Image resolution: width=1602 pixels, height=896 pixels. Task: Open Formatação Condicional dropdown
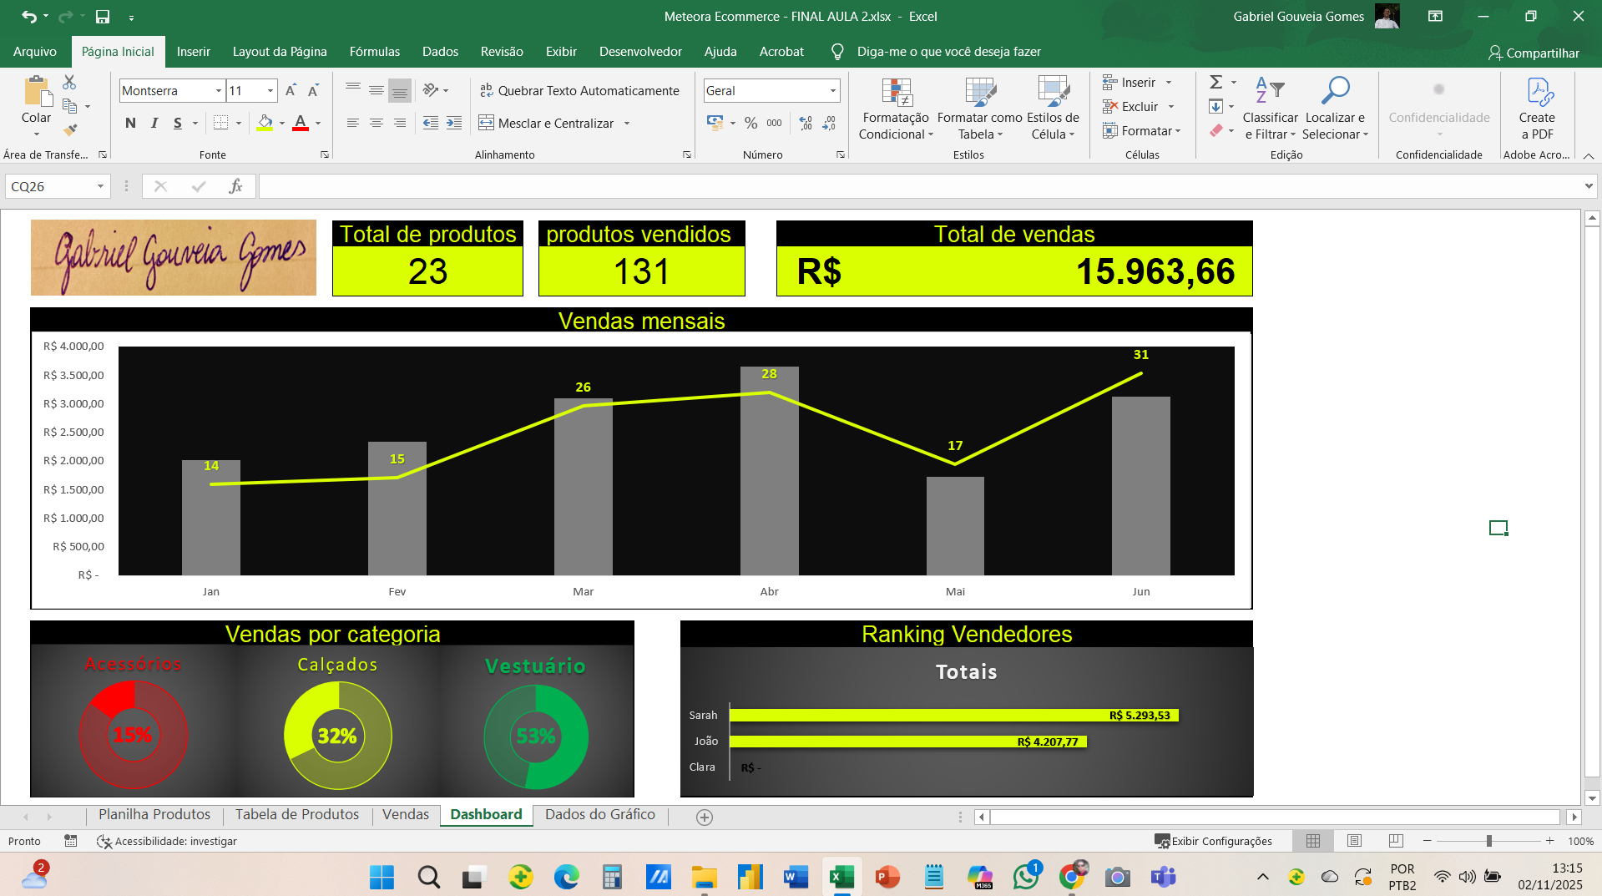[x=896, y=108]
